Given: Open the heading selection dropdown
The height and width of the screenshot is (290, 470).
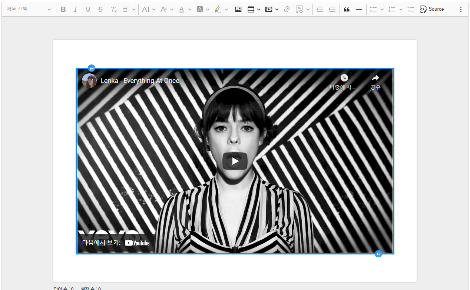Looking at the screenshot, I should (29, 9).
